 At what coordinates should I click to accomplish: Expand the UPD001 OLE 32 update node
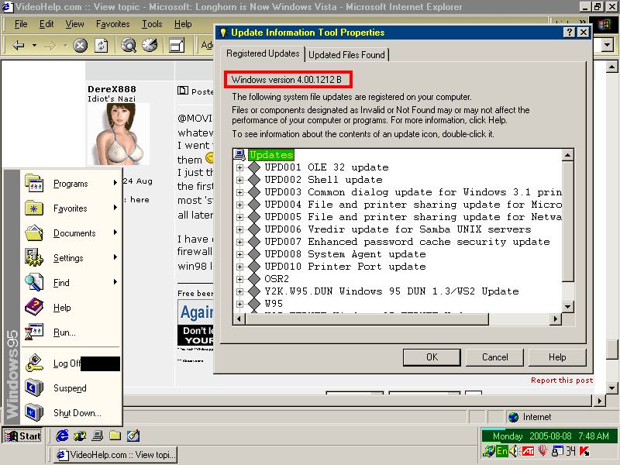(x=239, y=167)
